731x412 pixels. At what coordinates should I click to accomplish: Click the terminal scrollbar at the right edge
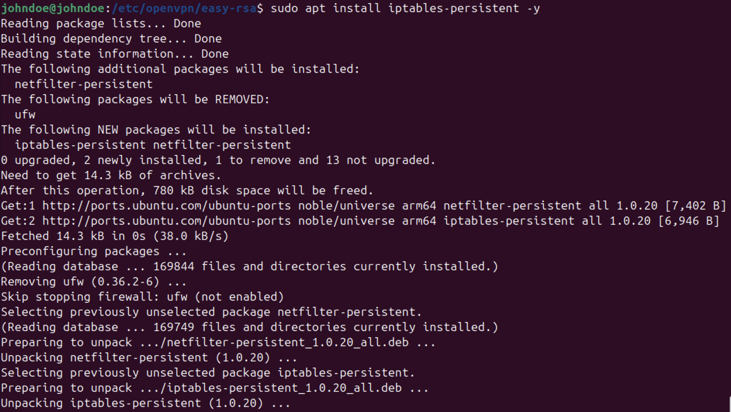729,403
